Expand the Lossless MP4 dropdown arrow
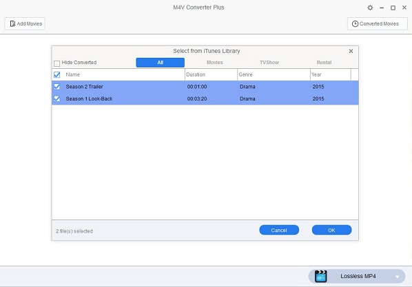 click(x=398, y=277)
